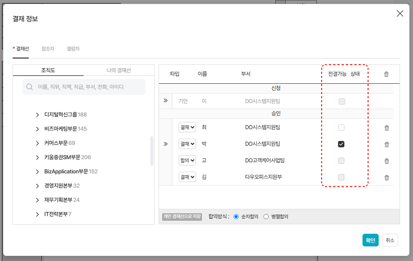This screenshot has height=261, width=413.
Task: Click the 전결가능 column header
Action: pyautogui.click(x=337, y=74)
